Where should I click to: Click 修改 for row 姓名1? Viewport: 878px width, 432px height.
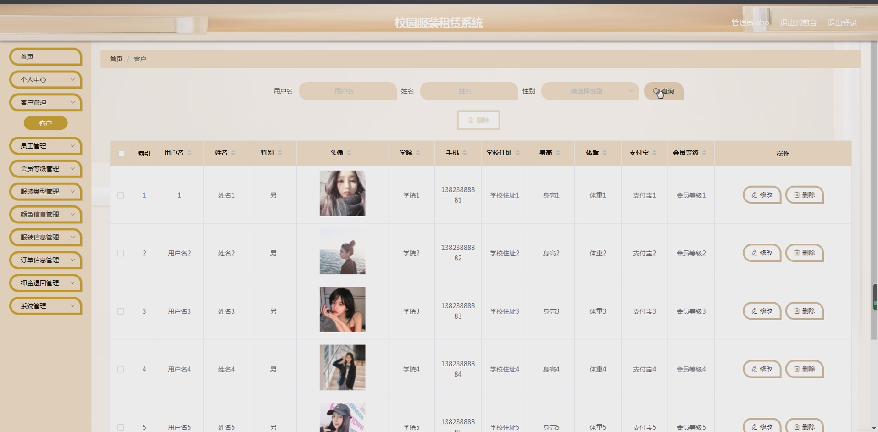[762, 195]
